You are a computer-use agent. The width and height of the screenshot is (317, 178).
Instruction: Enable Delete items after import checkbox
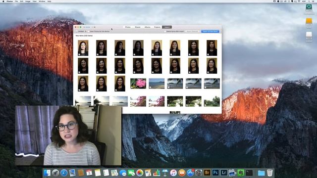[165, 32]
